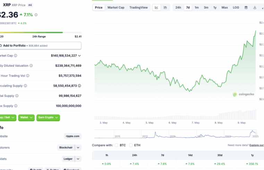264x170 pixels.
Task: Click info icon beside Market Cap
Action: [x=16, y=56]
